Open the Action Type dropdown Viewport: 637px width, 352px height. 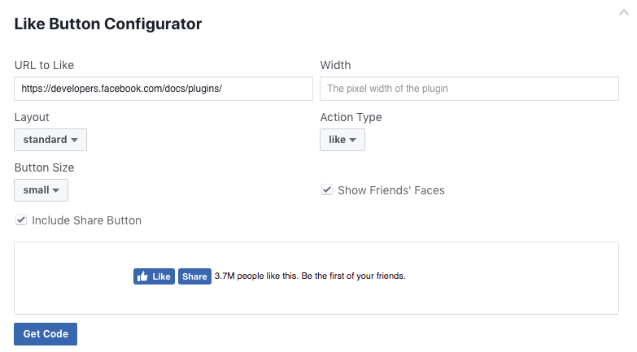coord(342,140)
